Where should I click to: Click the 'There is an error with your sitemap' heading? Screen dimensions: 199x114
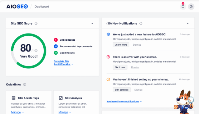pyautogui.click(x=135, y=57)
